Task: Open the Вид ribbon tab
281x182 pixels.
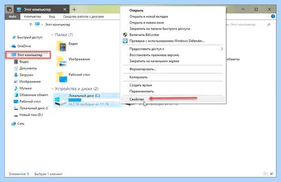Action: click(x=52, y=16)
